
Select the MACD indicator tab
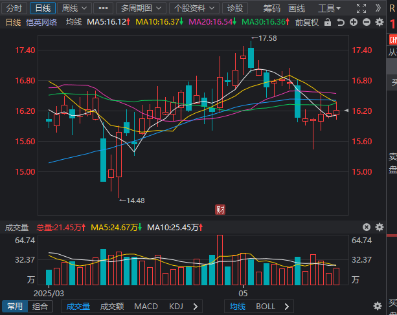pos(146,307)
